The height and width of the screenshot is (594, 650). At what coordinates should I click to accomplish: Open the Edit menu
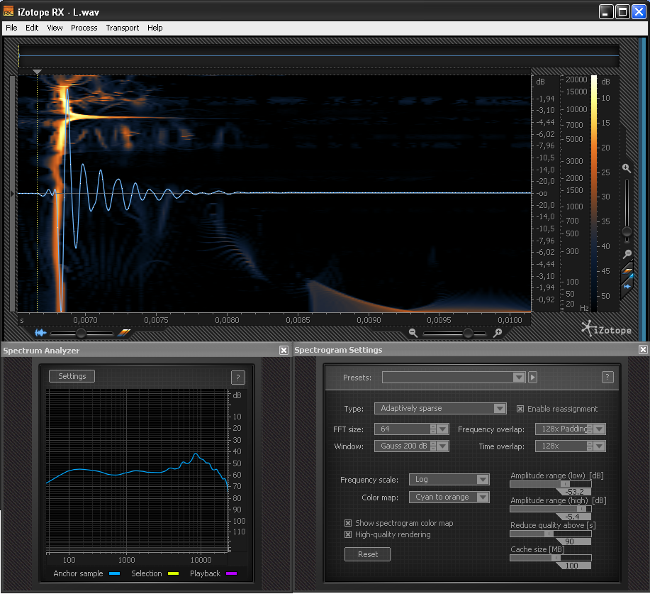pyautogui.click(x=32, y=28)
